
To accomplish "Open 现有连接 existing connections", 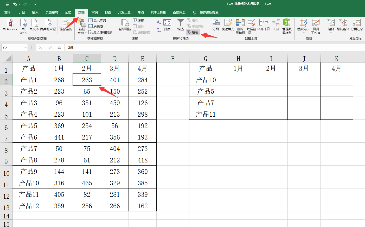I will pyautogui.click(x=66, y=25).
